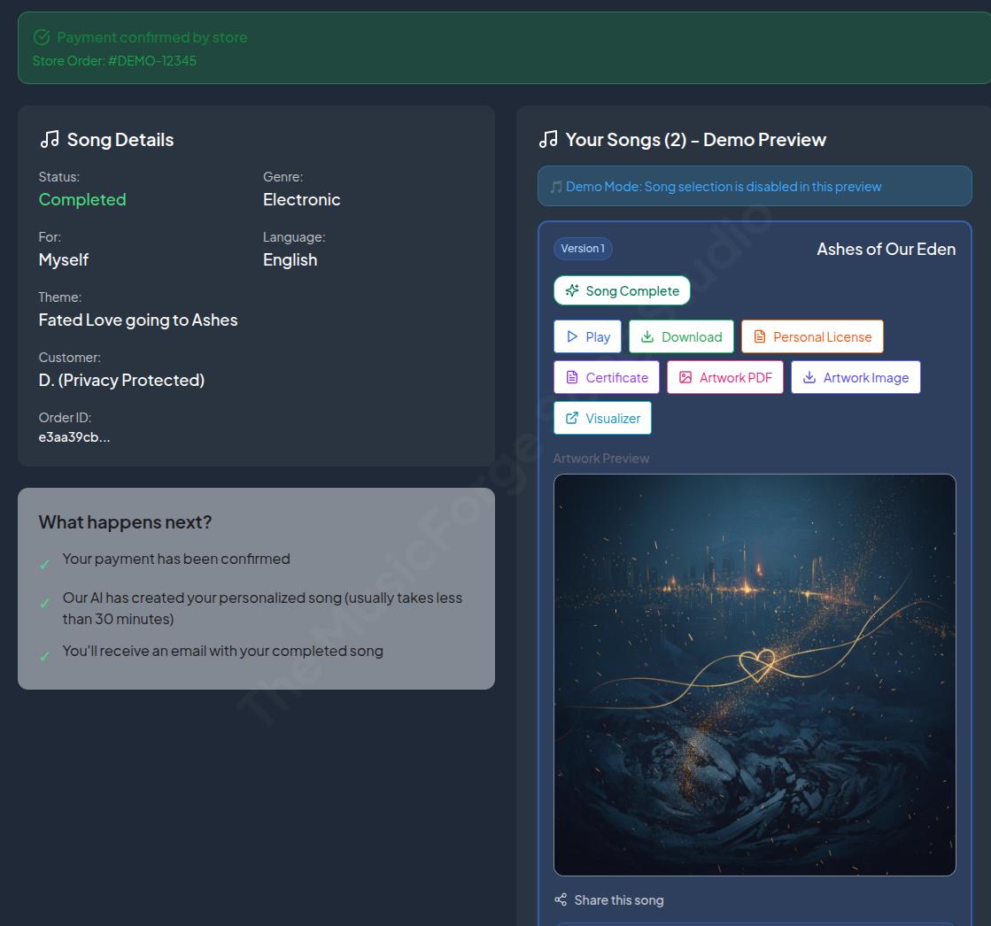The width and height of the screenshot is (991, 926).
Task: Click the Song Complete badge
Action: pos(622,290)
